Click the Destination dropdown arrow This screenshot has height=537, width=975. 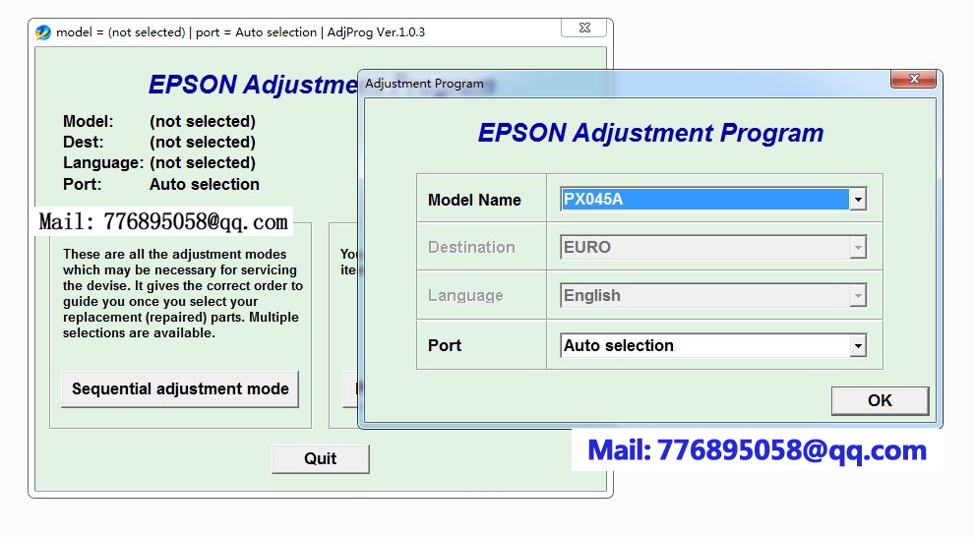click(858, 248)
